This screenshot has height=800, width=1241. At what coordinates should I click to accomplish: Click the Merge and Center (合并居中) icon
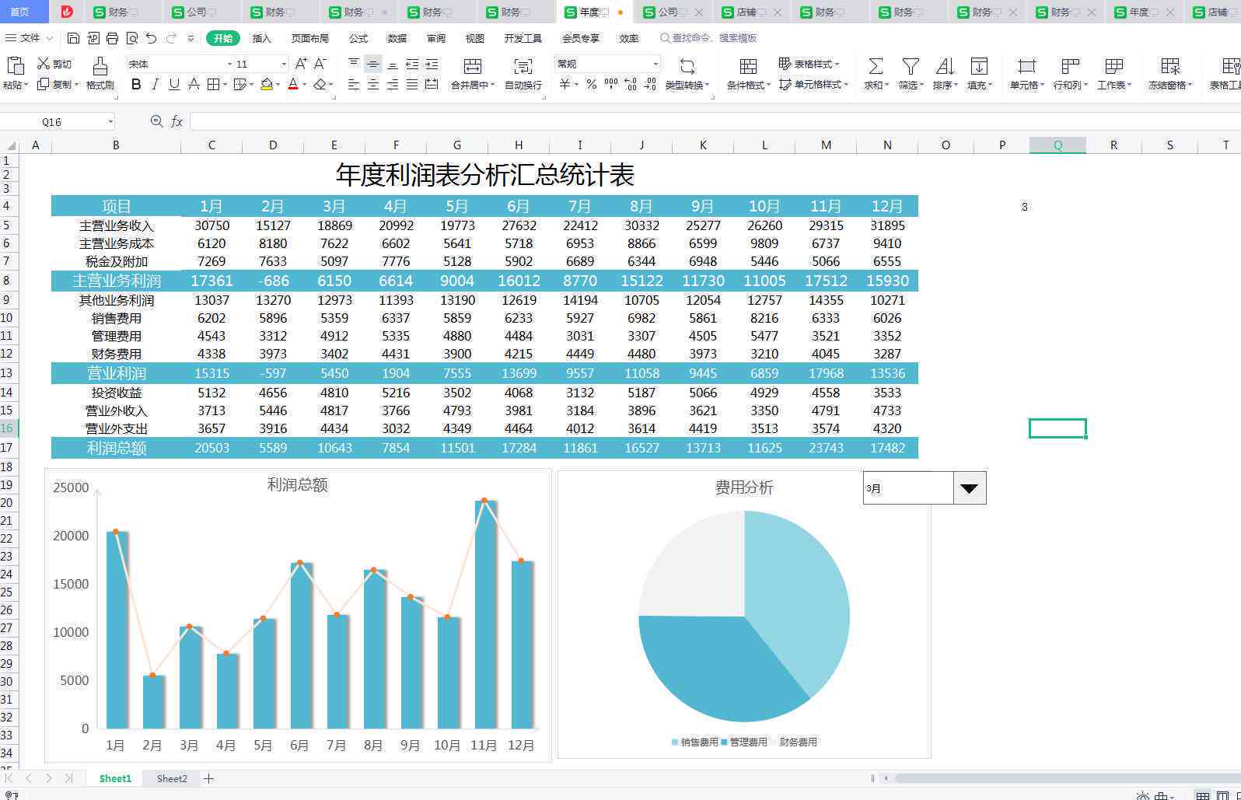(x=472, y=67)
